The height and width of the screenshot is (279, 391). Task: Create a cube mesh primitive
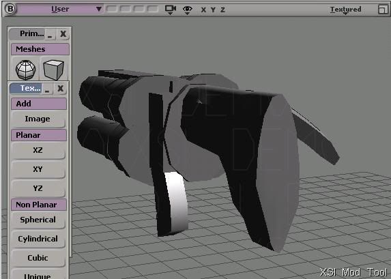click(x=53, y=70)
